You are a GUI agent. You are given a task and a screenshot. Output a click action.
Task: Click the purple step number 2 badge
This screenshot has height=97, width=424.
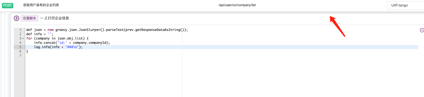[x=17, y=18]
